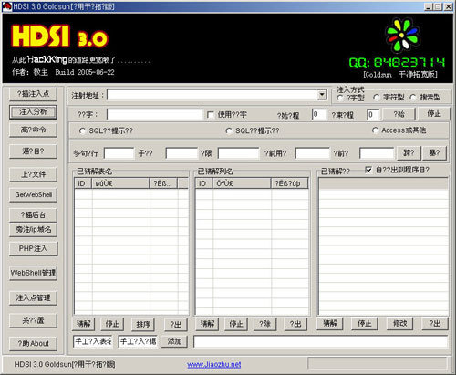
Task: Click the sub-query field after 子
Action: click(181, 153)
